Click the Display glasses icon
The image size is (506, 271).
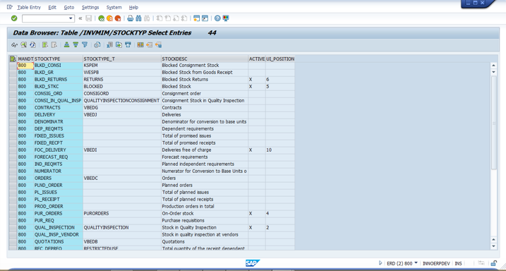point(14,45)
